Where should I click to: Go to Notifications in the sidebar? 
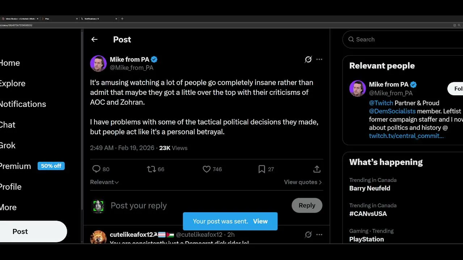(23, 104)
